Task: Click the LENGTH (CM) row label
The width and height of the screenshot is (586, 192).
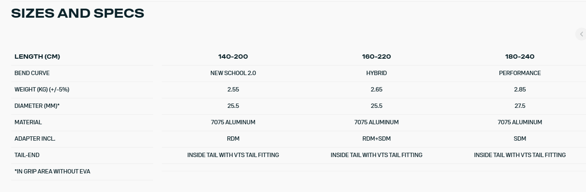Action: point(37,57)
